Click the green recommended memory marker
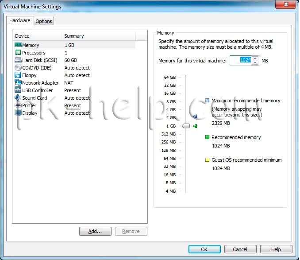This screenshot has height=260, width=300. [195, 126]
